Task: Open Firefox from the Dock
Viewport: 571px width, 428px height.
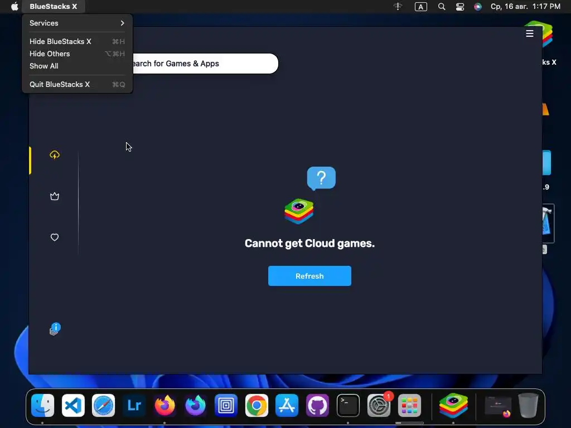Action: (164, 406)
